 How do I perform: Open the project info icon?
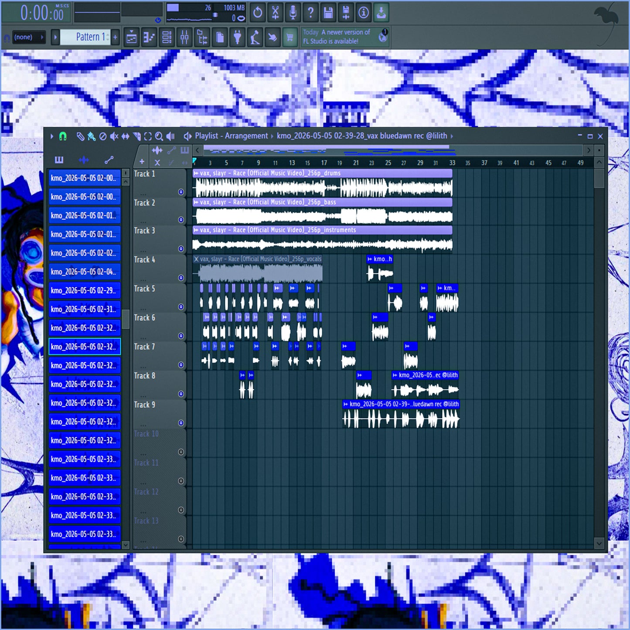click(x=364, y=12)
